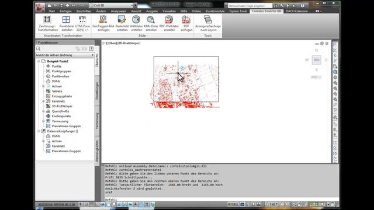The height and width of the screenshot is (210, 374).
Task: Open the Verwalten ribbon tab
Action: (x=169, y=11)
